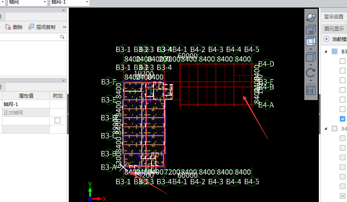Image resolution: width=347 pixels, height=202 pixels.
Task: Select the B3-A axis label on left
Action: click(x=109, y=167)
